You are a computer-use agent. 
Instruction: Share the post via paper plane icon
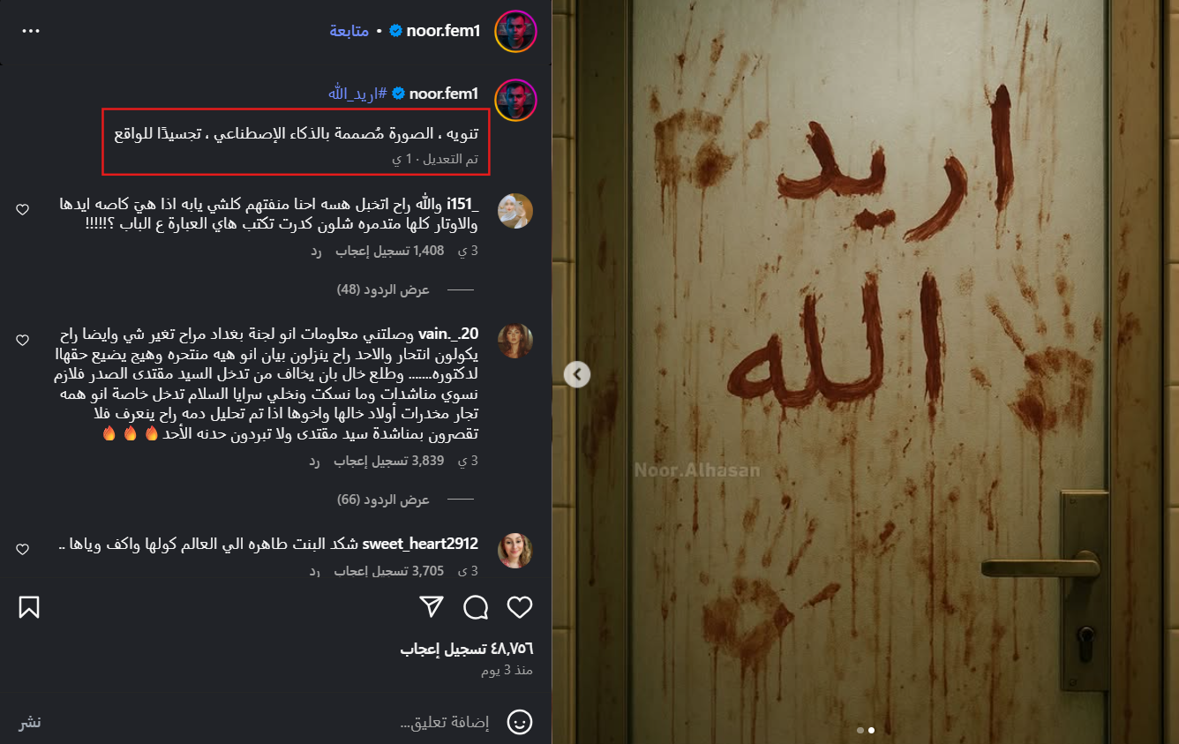point(431,606)
